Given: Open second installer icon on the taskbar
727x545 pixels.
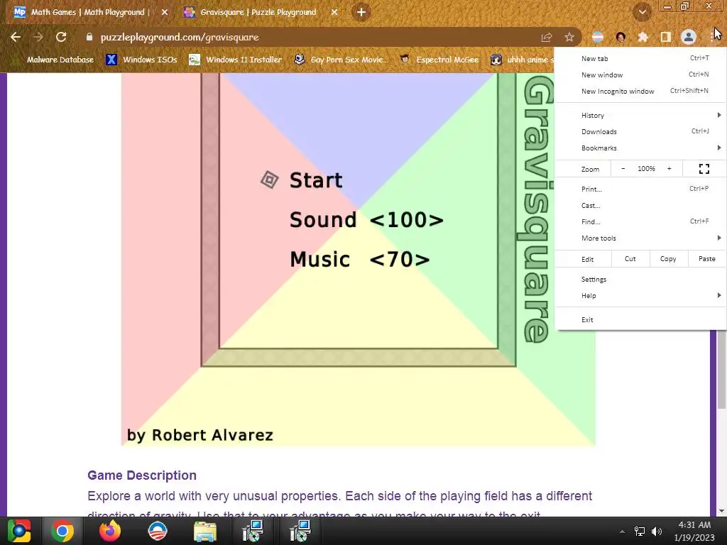Looking at the screenshot, I should tap(300, 531).
